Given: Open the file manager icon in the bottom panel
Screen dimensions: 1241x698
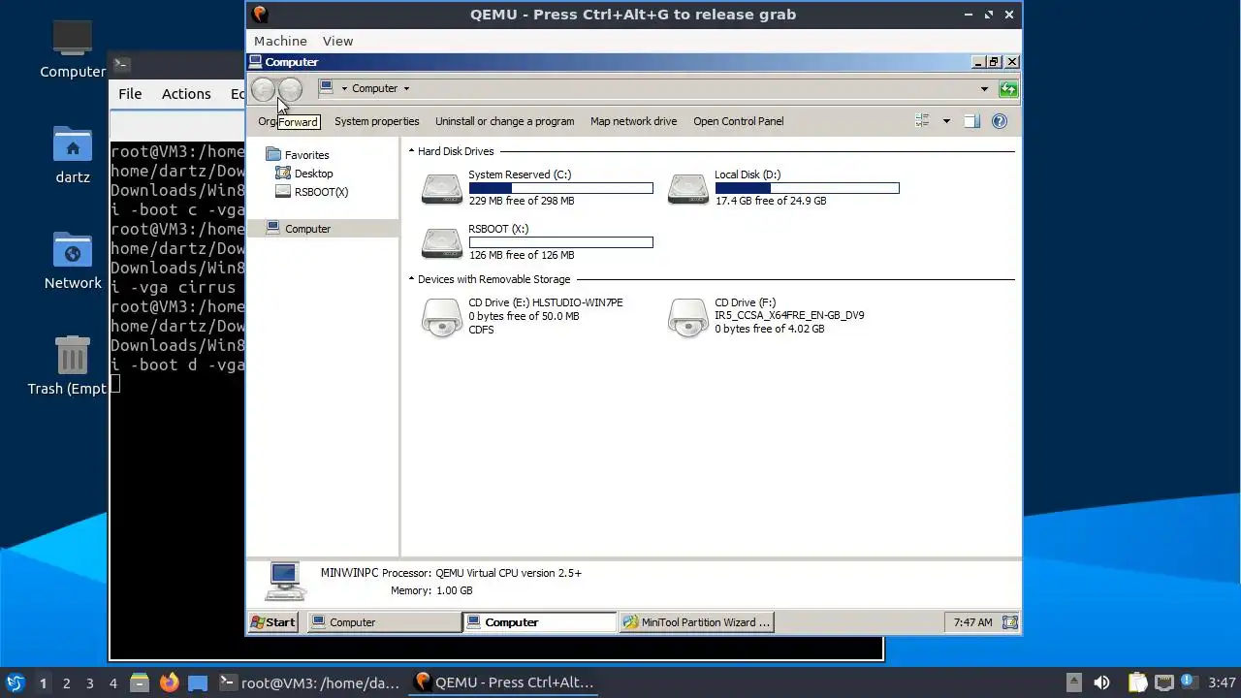Looking at the screenshot, I should (x=139, y=682).
